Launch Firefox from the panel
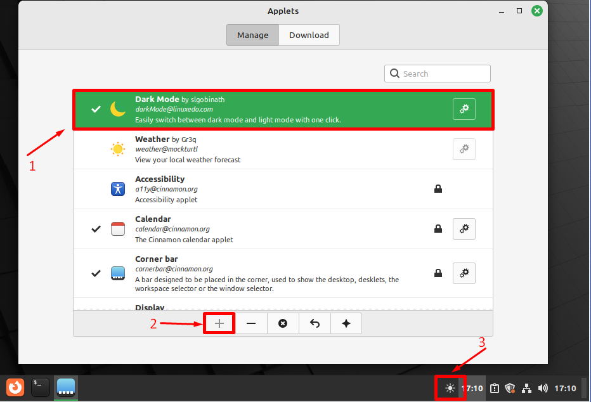The width and height of the screenshot is (591, 402). pos(15,387)
